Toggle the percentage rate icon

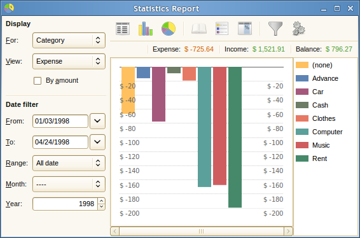pyautogui.click(x=245, y=29)
